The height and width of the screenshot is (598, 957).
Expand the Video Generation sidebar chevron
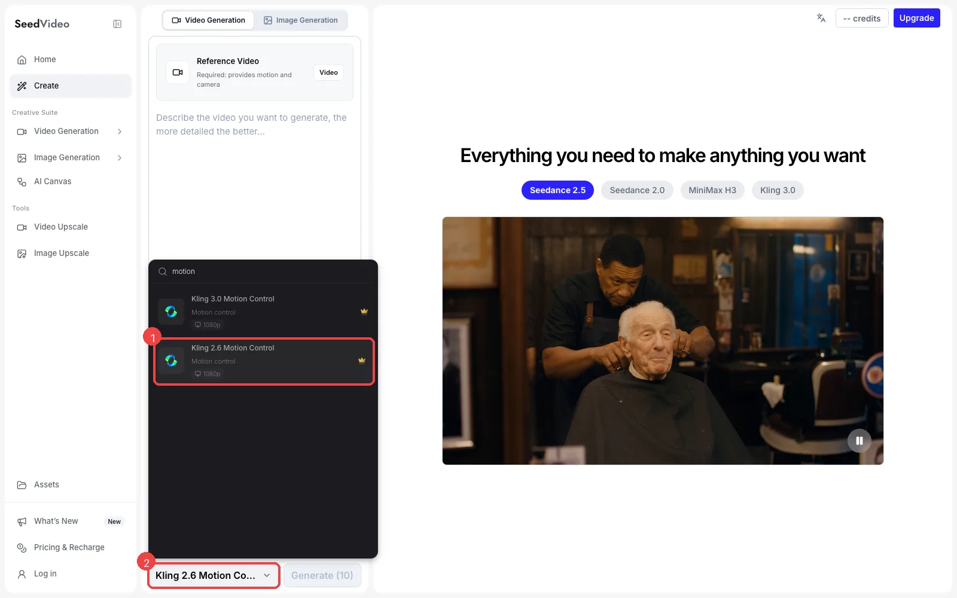coord(120,132)
